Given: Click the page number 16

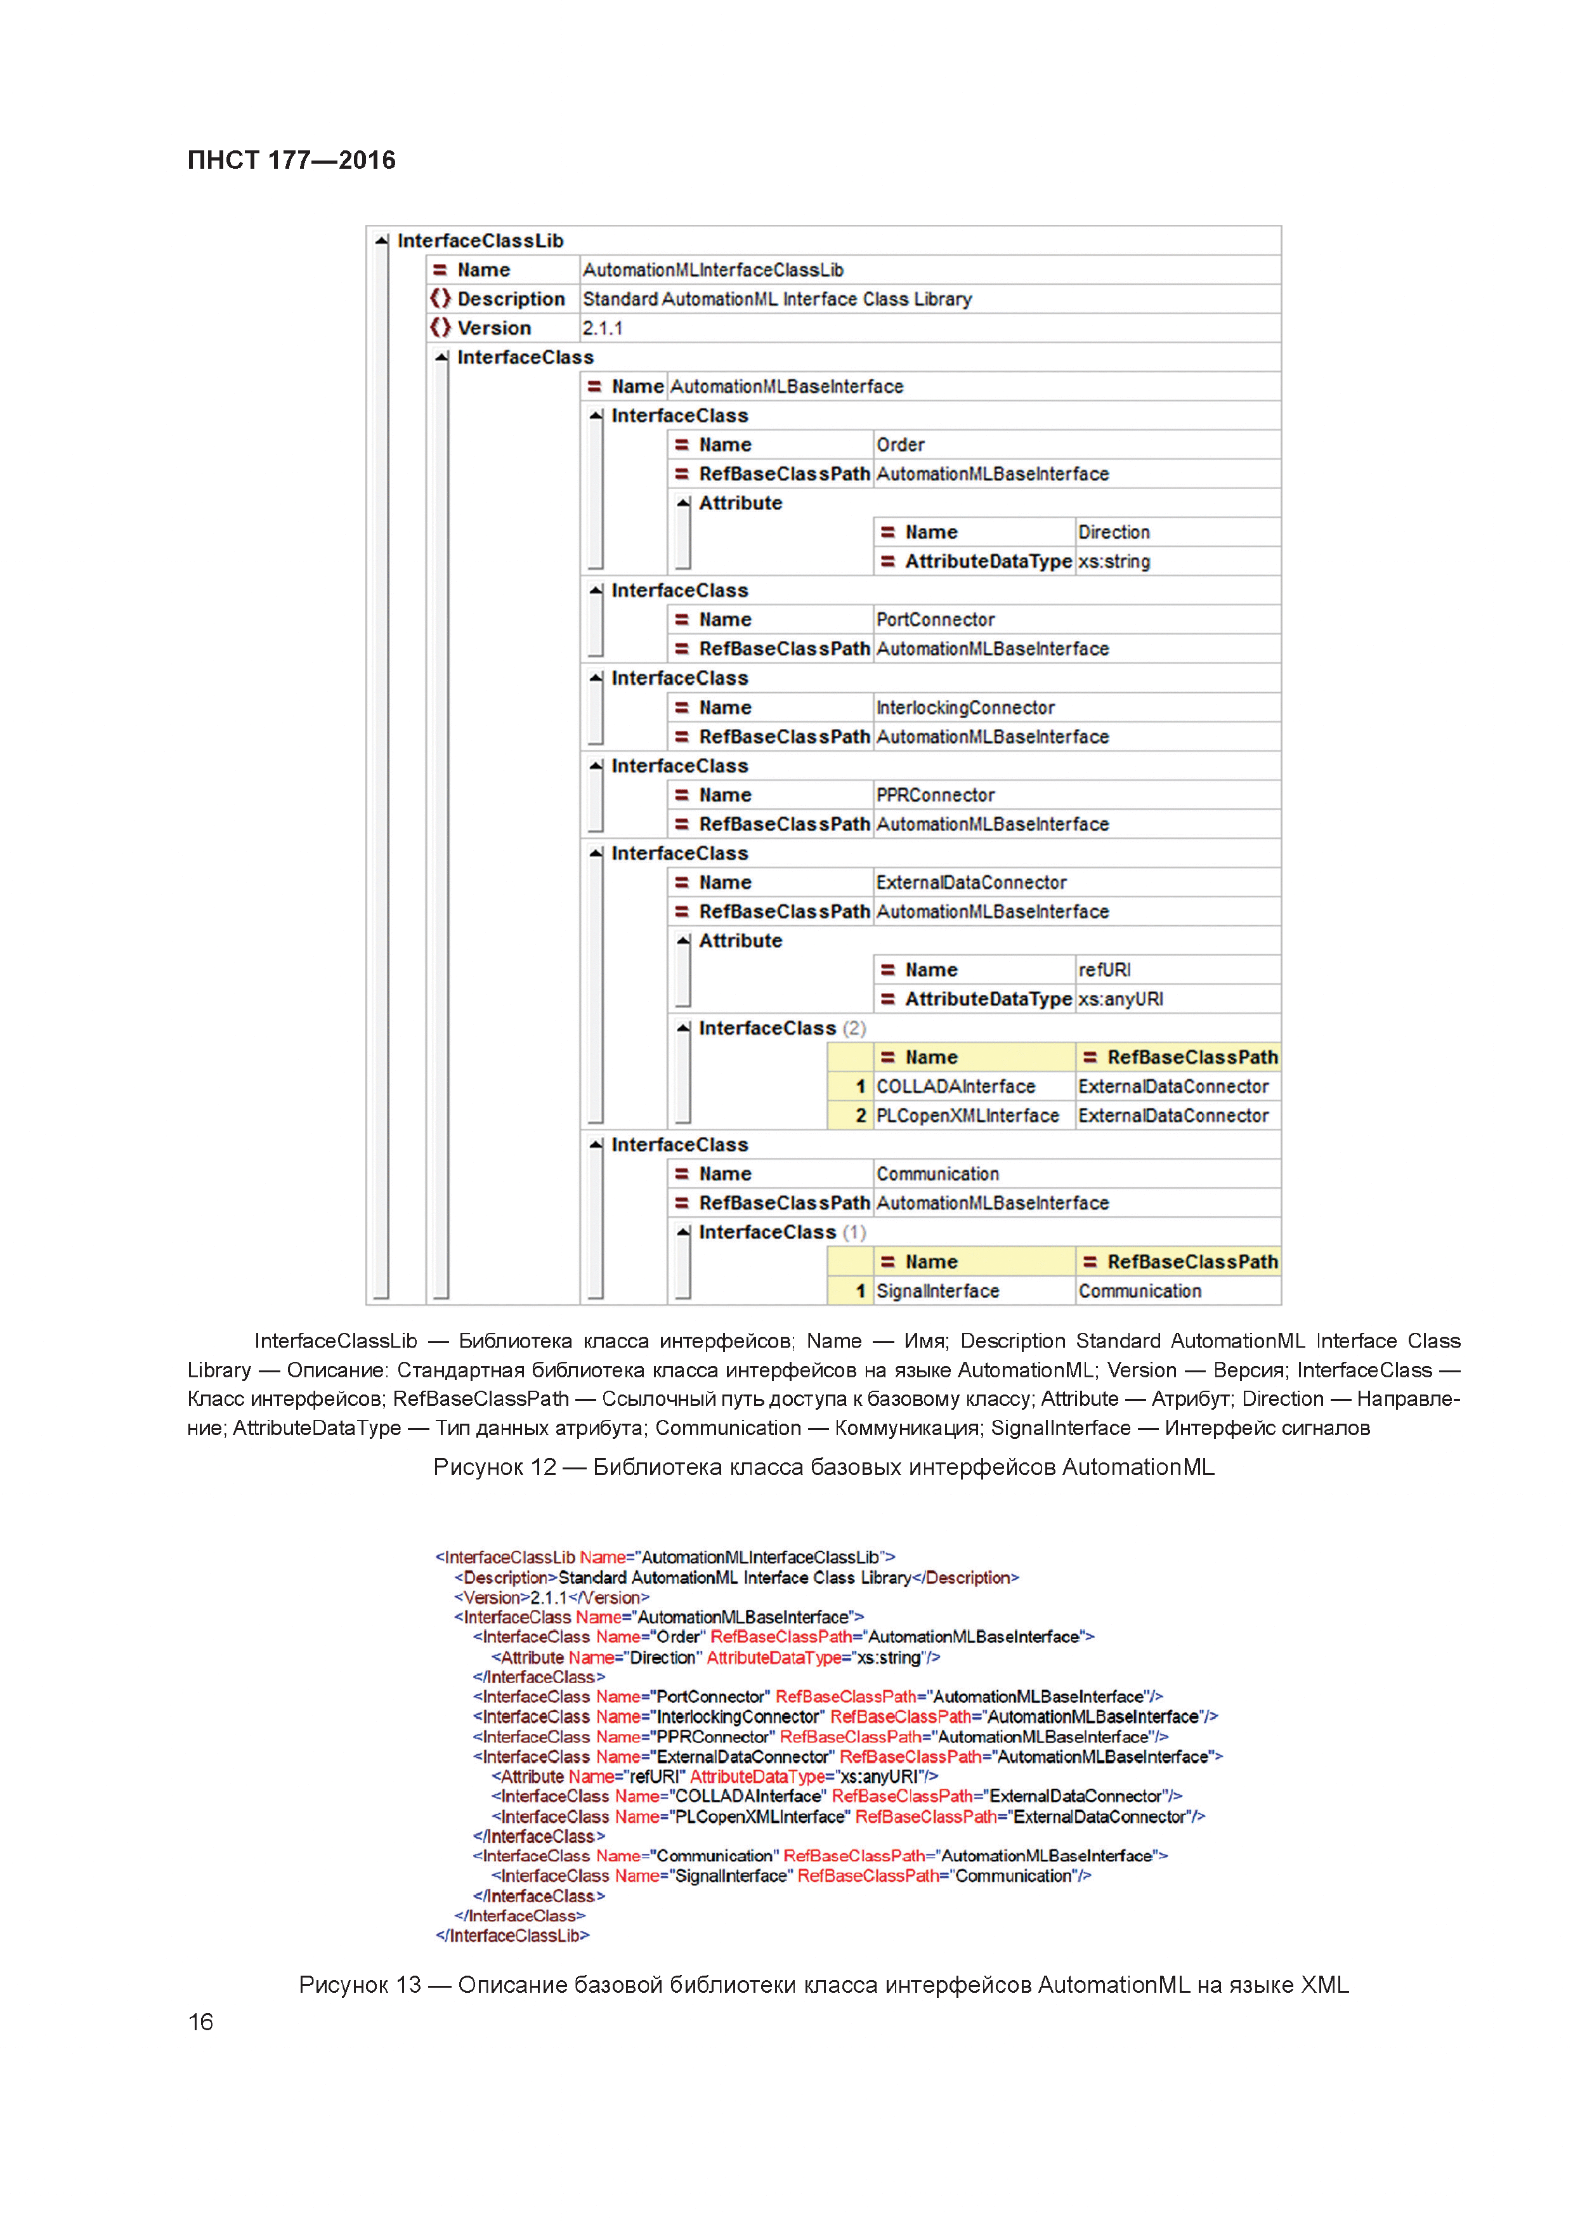Looking at the screenshot, I should coord(200,2023).
